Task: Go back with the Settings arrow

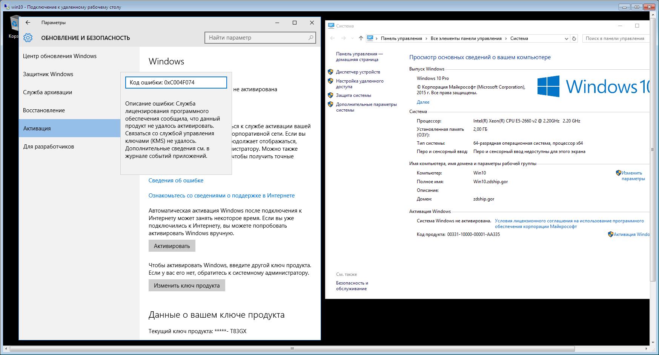Action: pos(28,23)
